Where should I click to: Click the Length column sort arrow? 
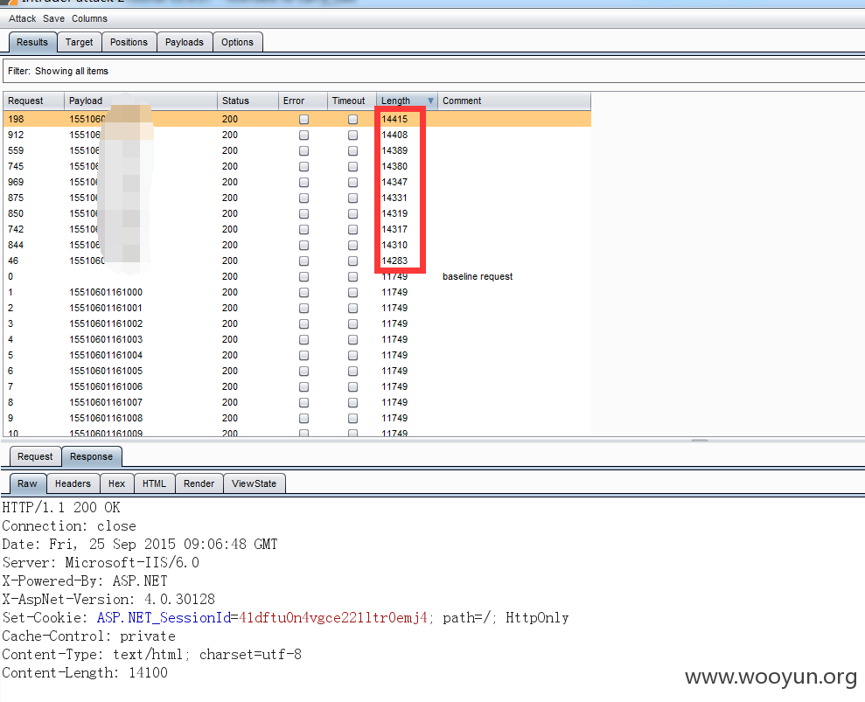coord(430,101)
